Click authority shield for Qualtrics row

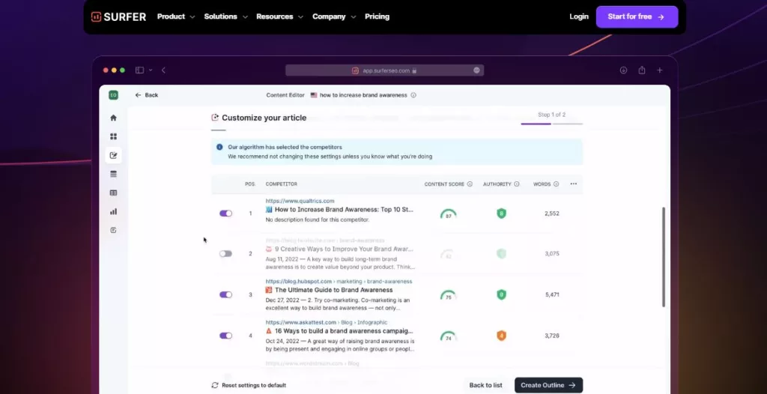coord(501,213)
